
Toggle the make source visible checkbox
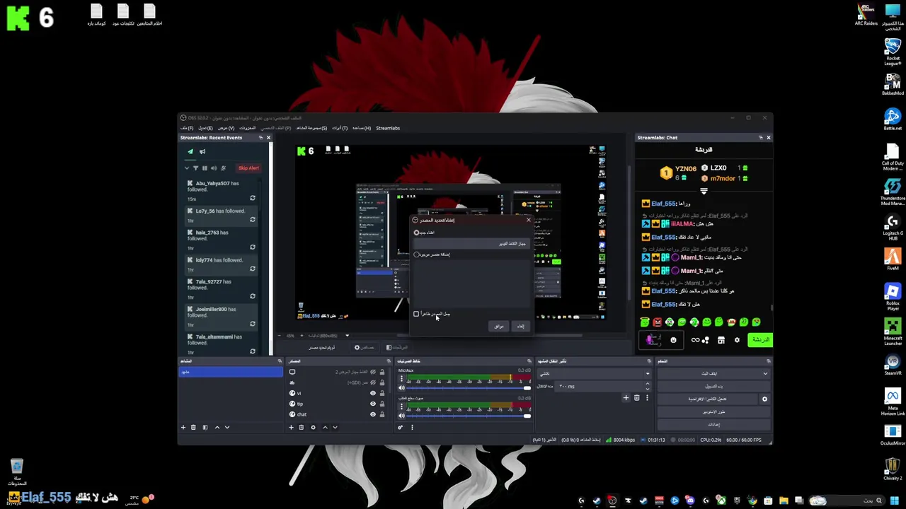(x=416, y=314)
